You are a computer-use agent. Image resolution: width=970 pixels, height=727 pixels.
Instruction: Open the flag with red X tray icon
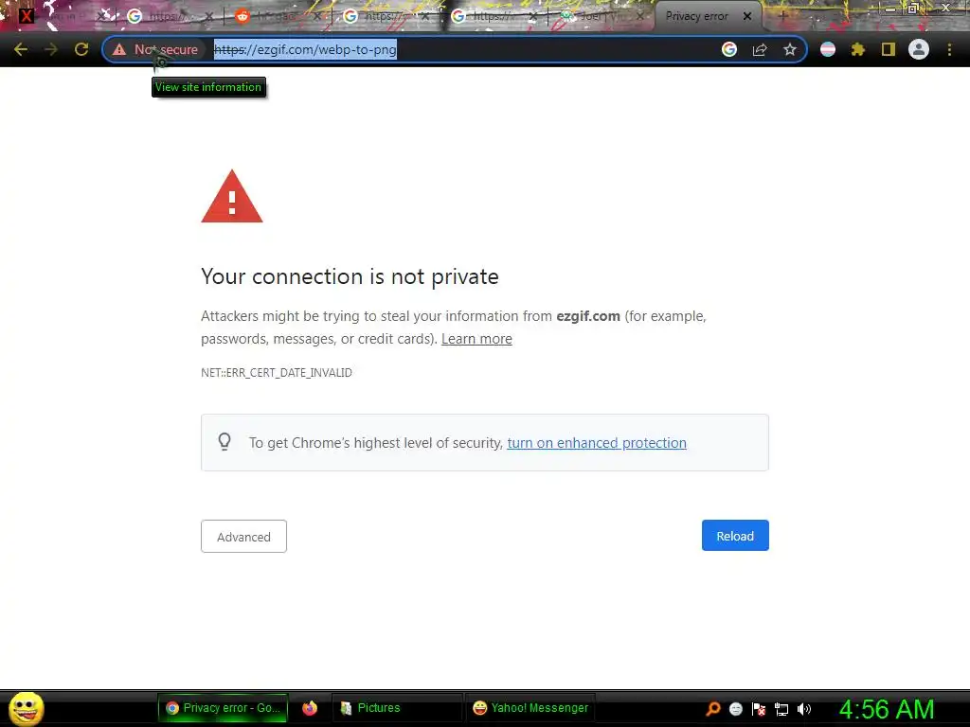[759, 709]
